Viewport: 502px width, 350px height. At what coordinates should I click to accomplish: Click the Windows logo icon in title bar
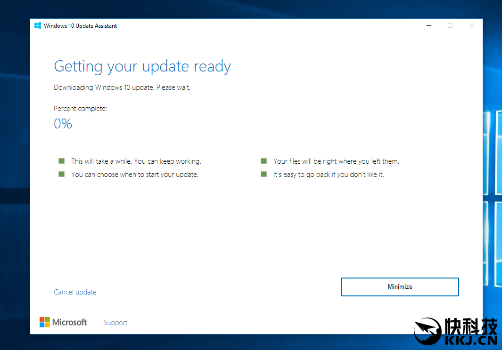[x=37, y=25]
